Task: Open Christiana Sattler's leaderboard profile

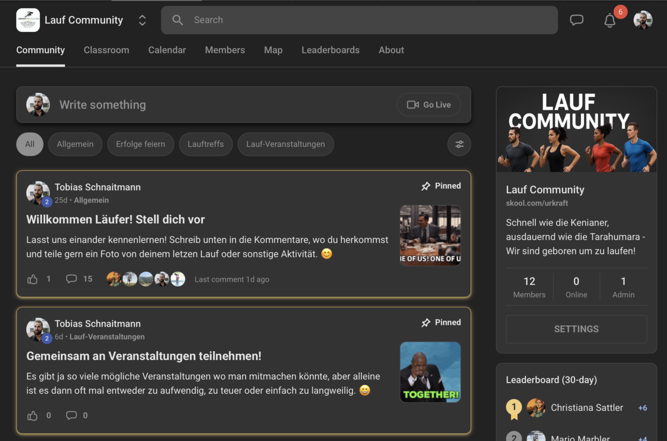Action: [586, 408]
